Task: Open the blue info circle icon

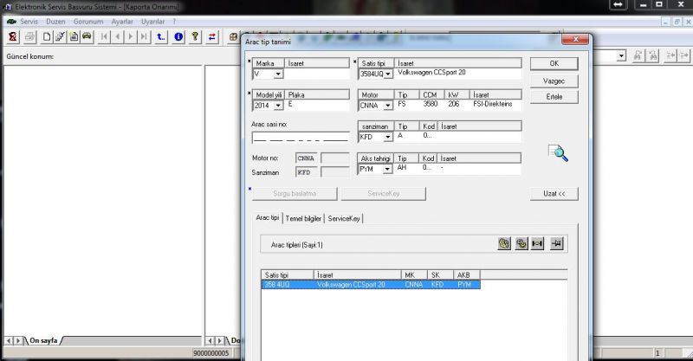Action: click(178, 36)
